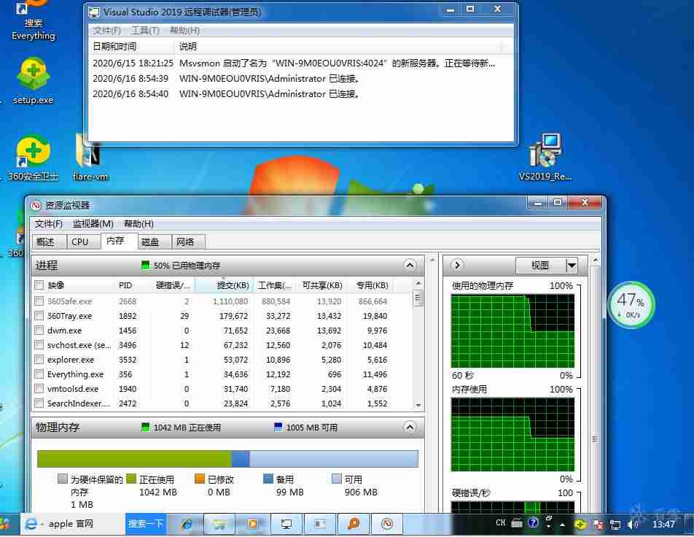Viewport: 694px width, 537px height.
Task: Open the flare-vm folder icon on desktop
Action: [x=90, y=158]
